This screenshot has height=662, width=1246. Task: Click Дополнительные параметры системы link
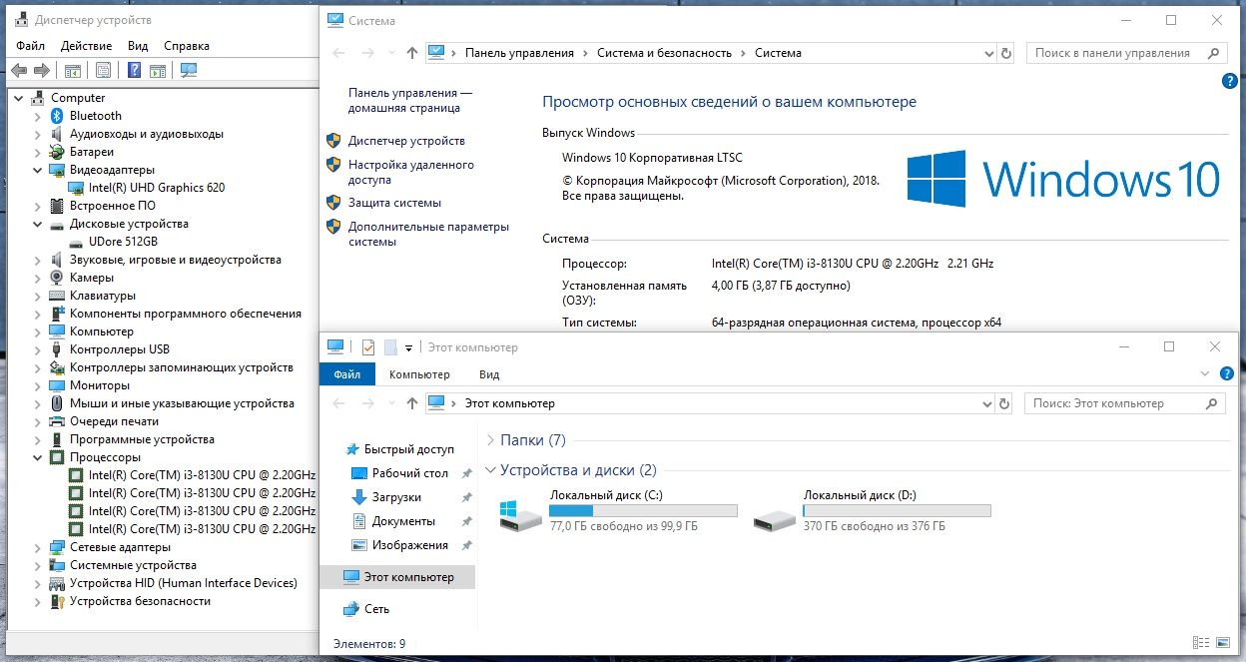[428, 234]
